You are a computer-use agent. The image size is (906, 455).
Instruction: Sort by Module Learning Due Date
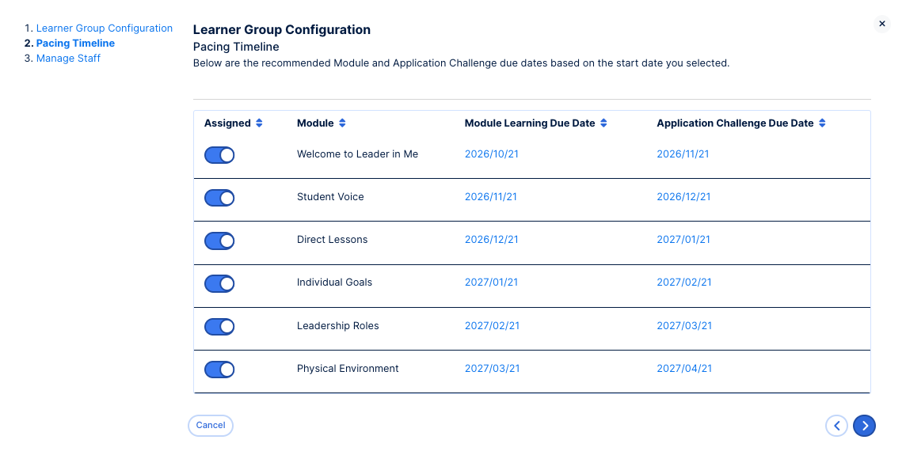[603, 123]
